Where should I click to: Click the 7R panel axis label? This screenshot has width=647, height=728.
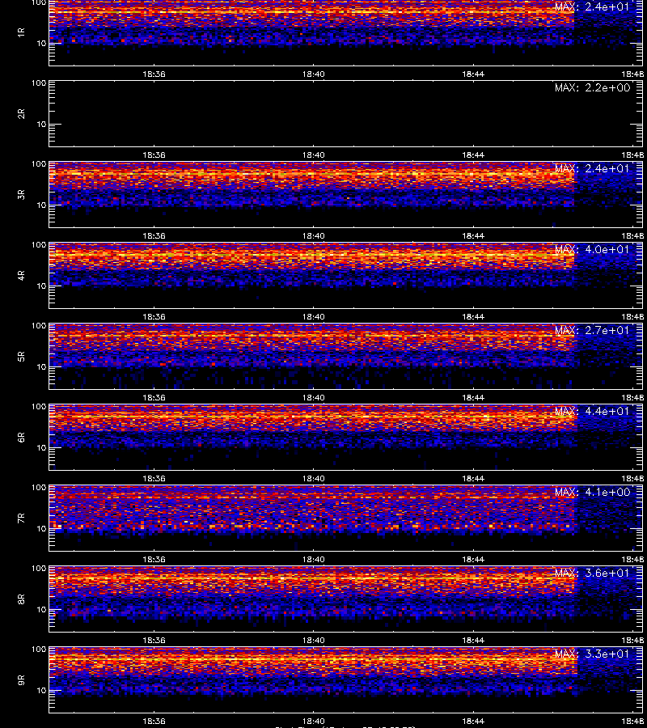(x=21, y=518)
